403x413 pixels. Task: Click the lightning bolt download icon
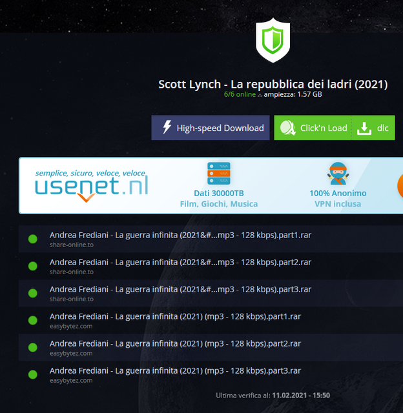[x=167, y=127]
